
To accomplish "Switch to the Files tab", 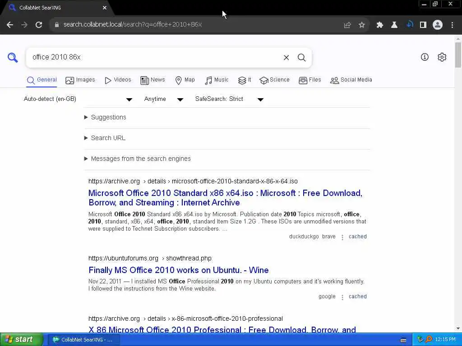I will click(310, 80).
